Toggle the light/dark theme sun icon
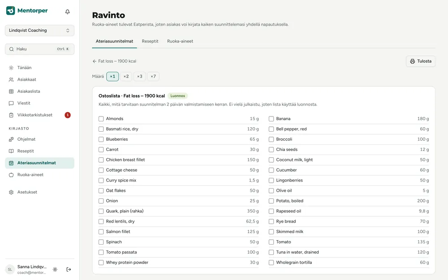This screenshot has width=448, height=280. coord(55,269)
